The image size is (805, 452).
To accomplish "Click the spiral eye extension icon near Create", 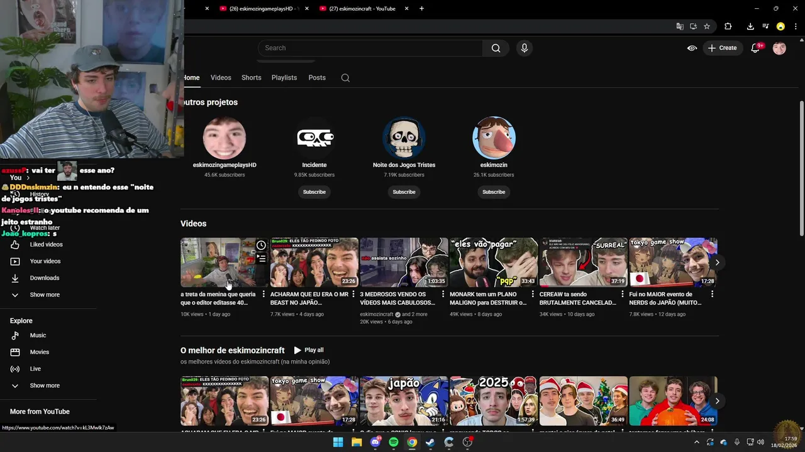I will tap(692, 48).
